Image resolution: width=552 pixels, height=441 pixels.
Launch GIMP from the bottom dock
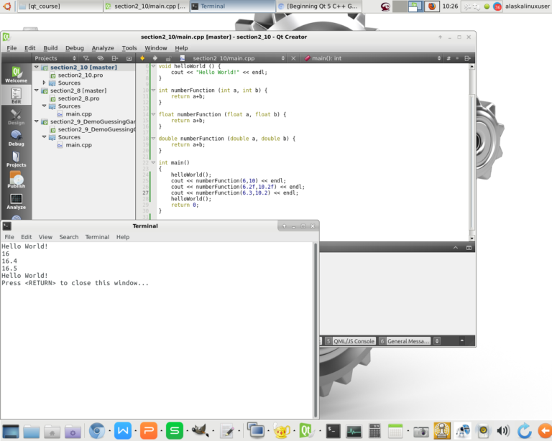(196, 431)
